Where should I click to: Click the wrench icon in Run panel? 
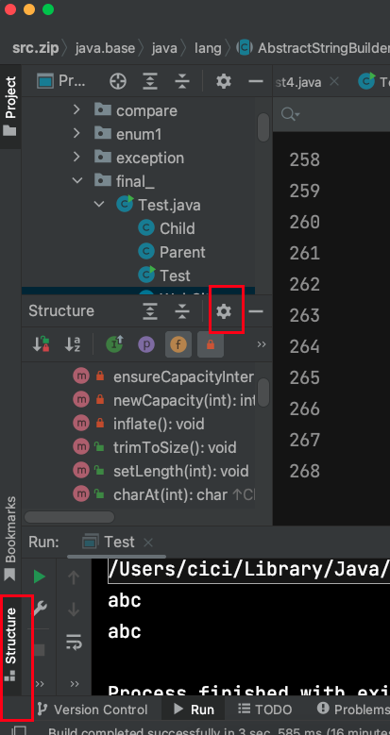pyautogui.click(x=40, y=608)
